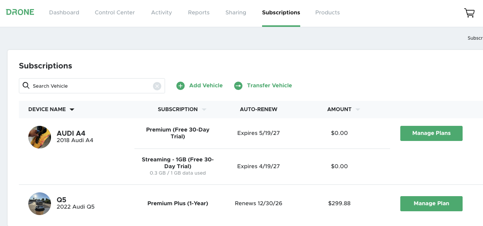Go to the Dashboard tab
Screen dimensions: 483x226
[64, 12]
